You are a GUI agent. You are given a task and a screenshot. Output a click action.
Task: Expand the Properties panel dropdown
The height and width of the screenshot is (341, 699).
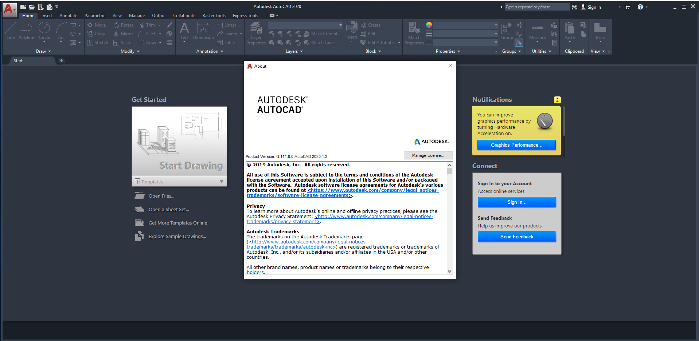(448, 51)
